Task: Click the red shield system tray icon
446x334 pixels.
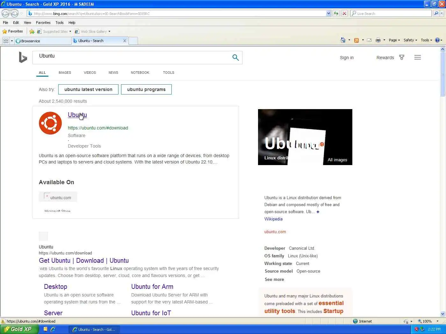Action: [x=416, y=329]
